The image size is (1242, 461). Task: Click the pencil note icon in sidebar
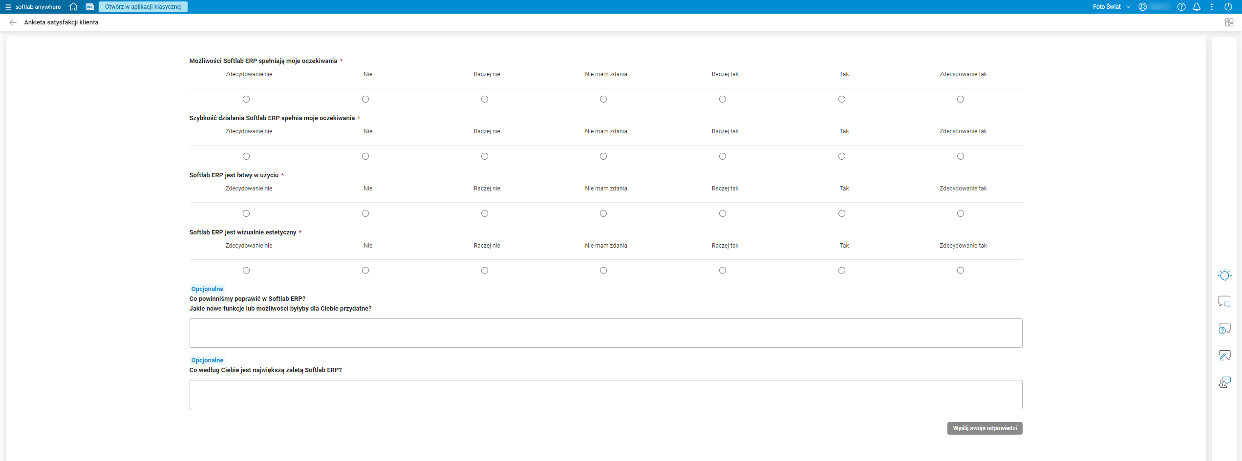(1224, 355)
